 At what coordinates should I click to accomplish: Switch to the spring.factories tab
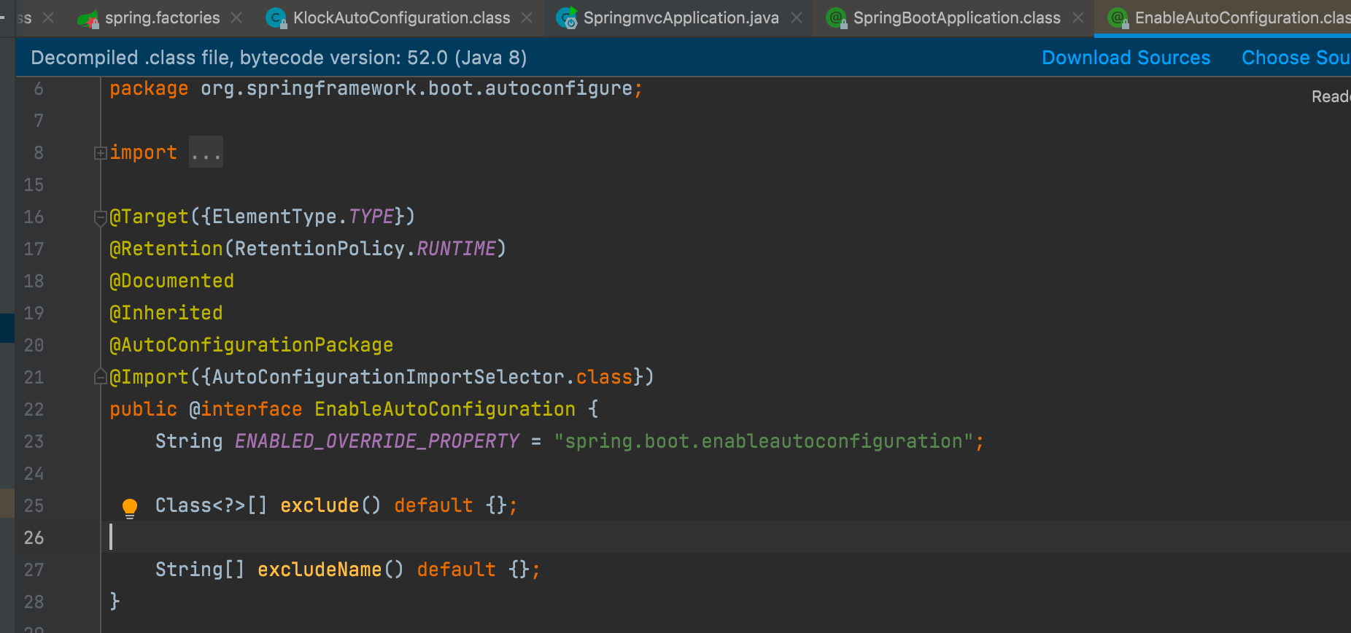pyautogui.click(x=162, y=18)
